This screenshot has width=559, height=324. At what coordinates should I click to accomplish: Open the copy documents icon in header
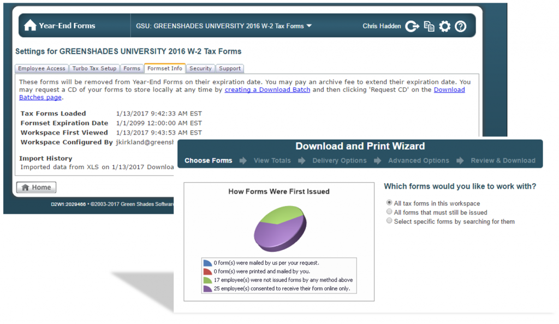(x=429, y=26)
